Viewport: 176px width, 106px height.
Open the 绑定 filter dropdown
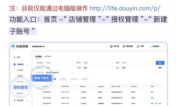pyautogui.click(x=97, y=68)
